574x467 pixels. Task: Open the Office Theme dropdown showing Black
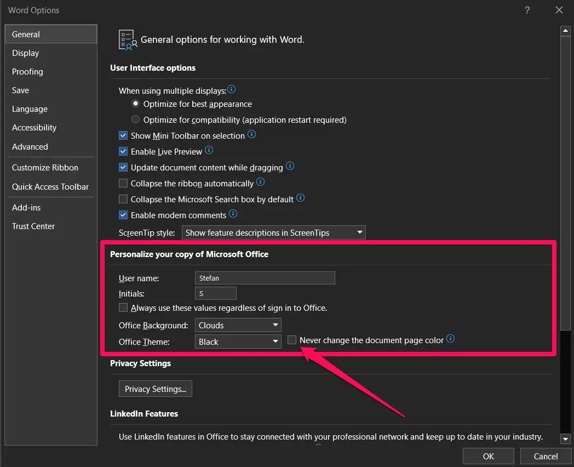point(238,341)
